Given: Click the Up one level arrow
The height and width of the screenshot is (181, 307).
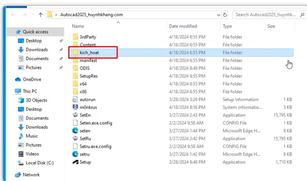Looking at the screenshot, I should tap(40, 15).
